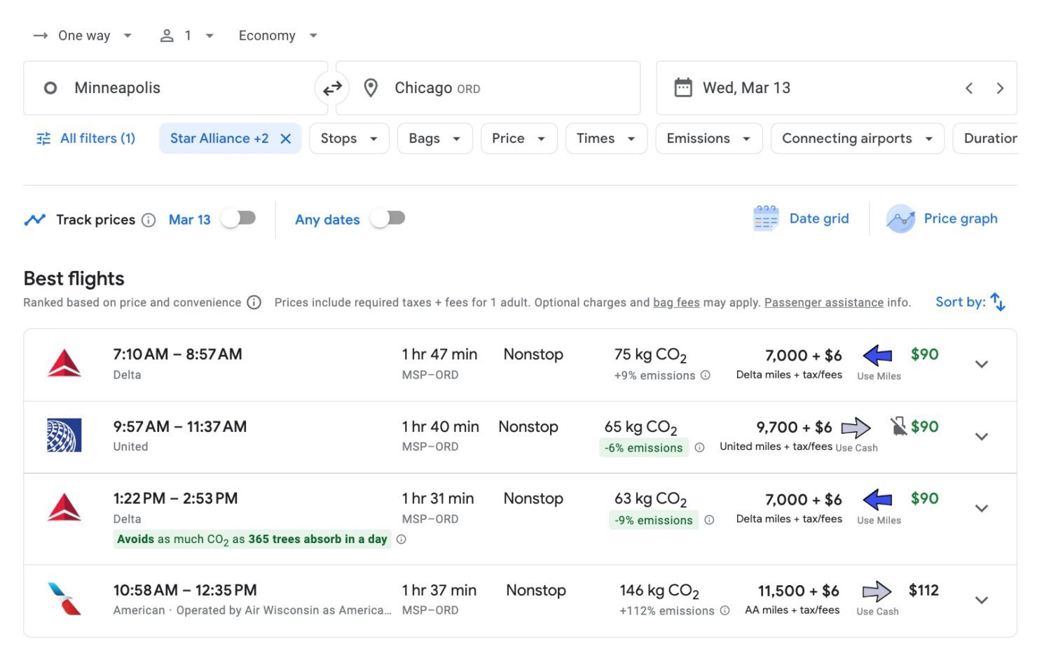Viewport: 1051px width, 653px height.
Task: Open the Price graph
Action: pyautogui.click(x=942, y=219)
